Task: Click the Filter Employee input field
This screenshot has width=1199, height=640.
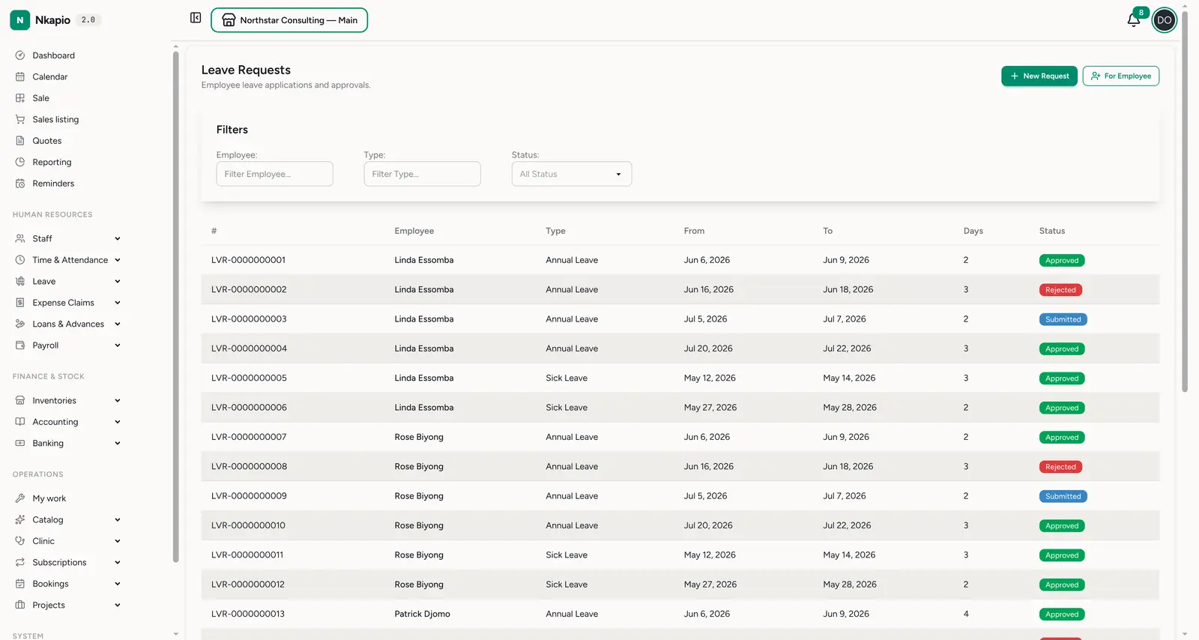Action: tap(274, 174)
